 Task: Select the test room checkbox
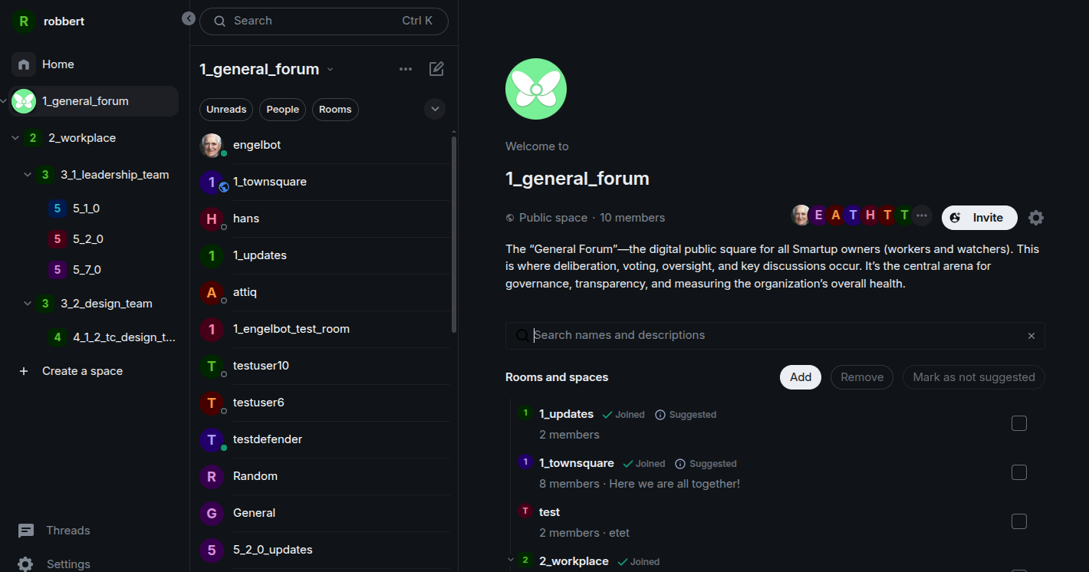(1018, 521)
